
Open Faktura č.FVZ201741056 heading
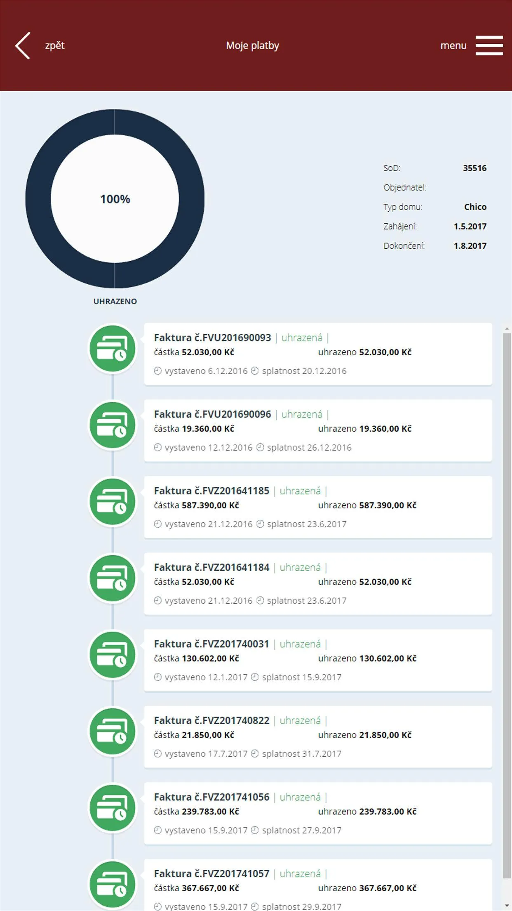[211, 797]
